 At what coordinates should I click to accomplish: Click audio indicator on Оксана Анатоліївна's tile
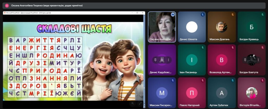tap(172, 15)
